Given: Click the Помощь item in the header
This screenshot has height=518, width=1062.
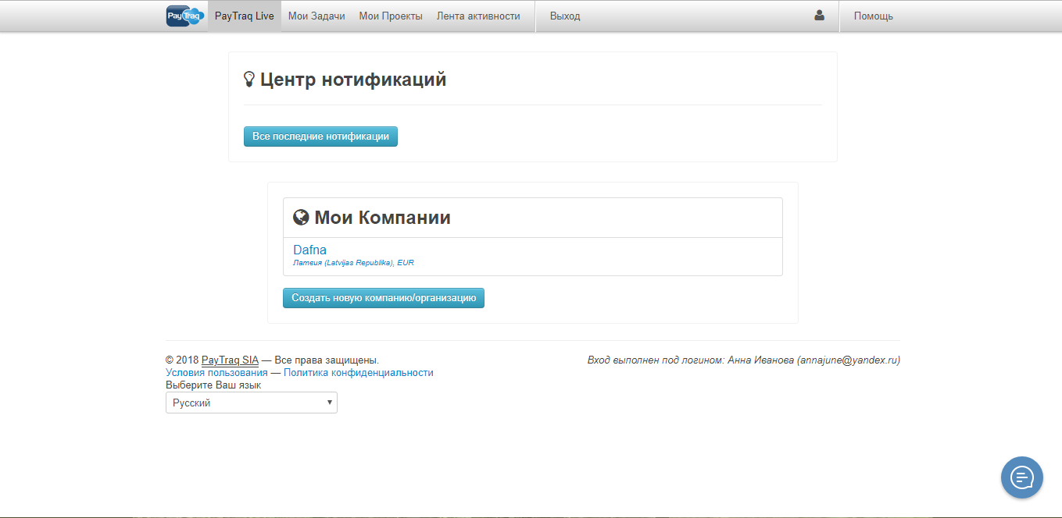Looking at the screenshot, I should (875, 15).
